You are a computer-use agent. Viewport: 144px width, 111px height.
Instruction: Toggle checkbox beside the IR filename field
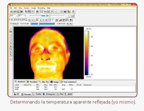(10, 20)
